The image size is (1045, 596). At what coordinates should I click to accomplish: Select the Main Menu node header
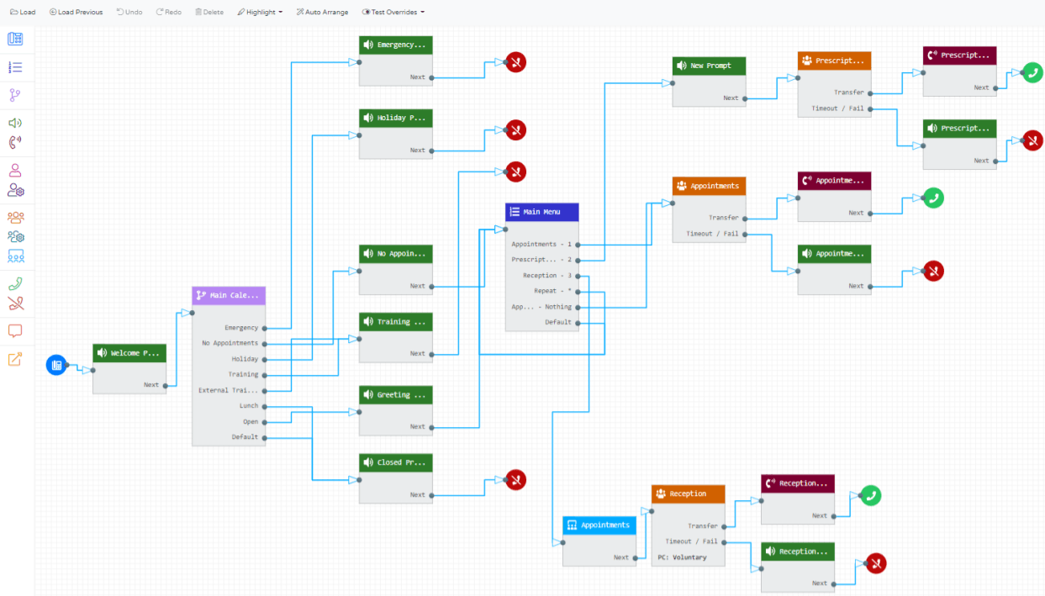pyautogui.click(x=541, y=212)
